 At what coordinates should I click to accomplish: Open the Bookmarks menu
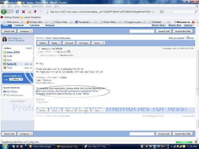(x=37, y=6)
